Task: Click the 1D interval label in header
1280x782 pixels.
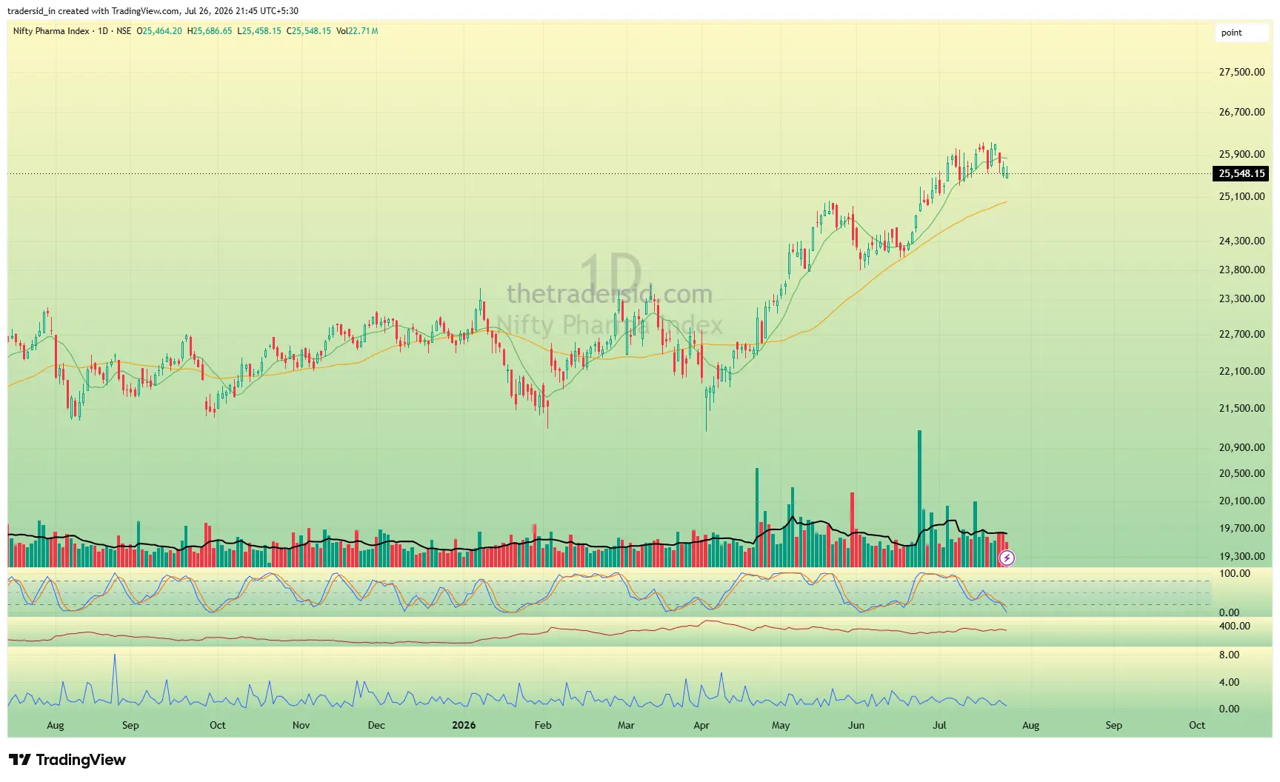Action: click(x=103, y=31)
